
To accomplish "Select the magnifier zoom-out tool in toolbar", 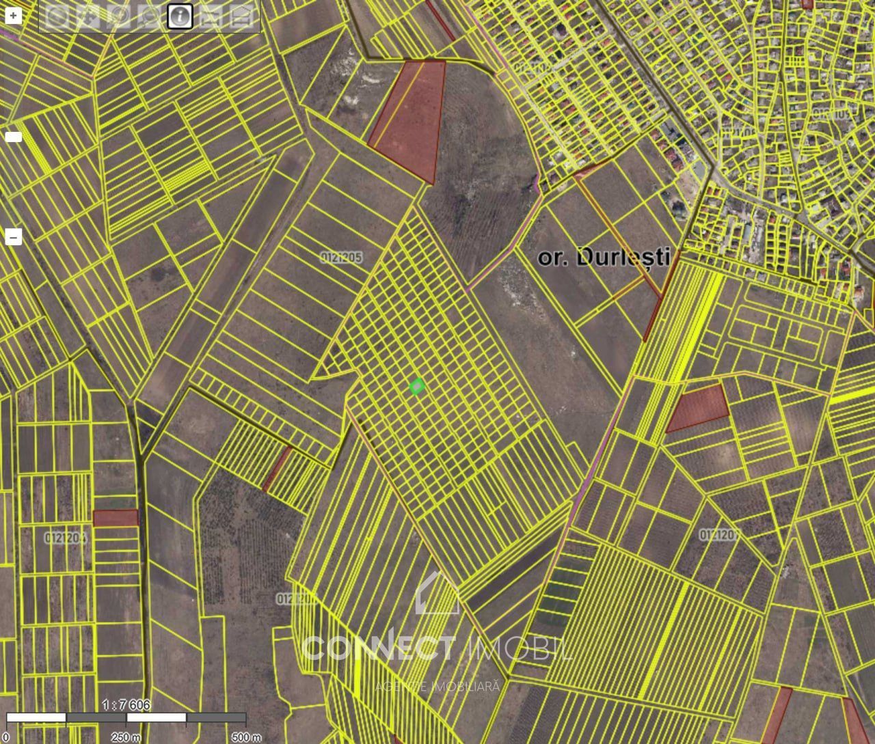I will point(150,16).
